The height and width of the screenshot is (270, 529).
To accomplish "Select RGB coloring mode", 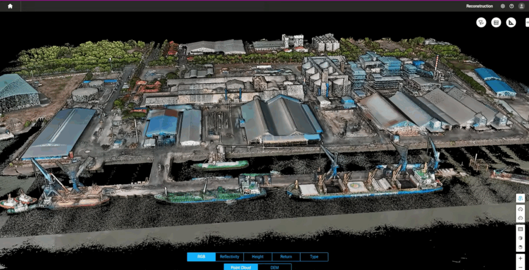I will point(201,257).
